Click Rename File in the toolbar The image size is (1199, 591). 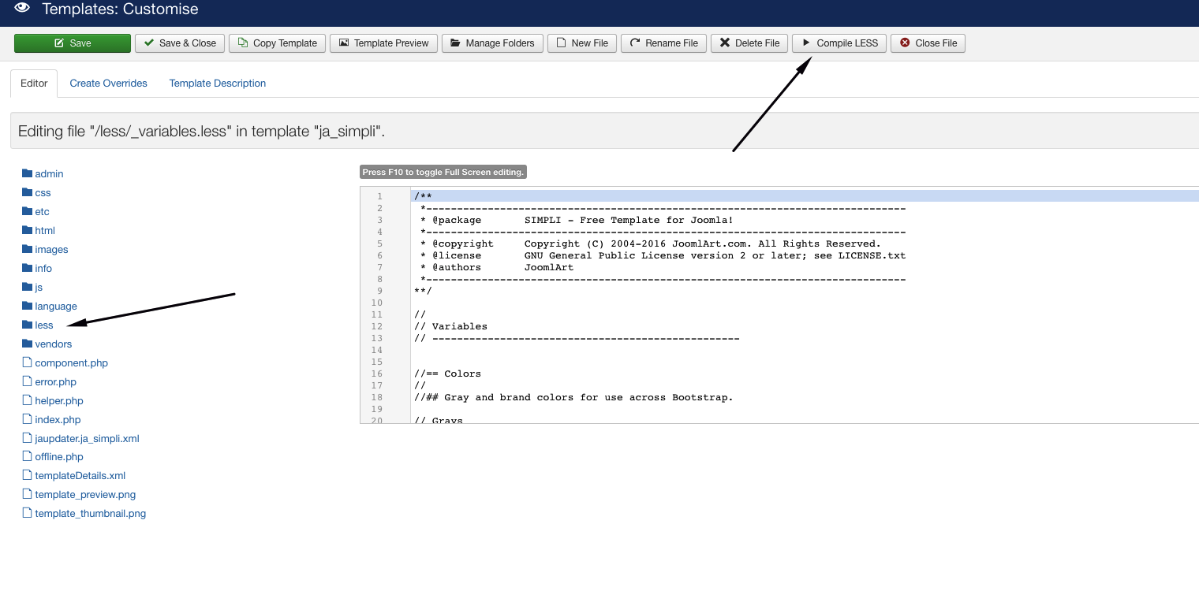click(x=663, y=43)
